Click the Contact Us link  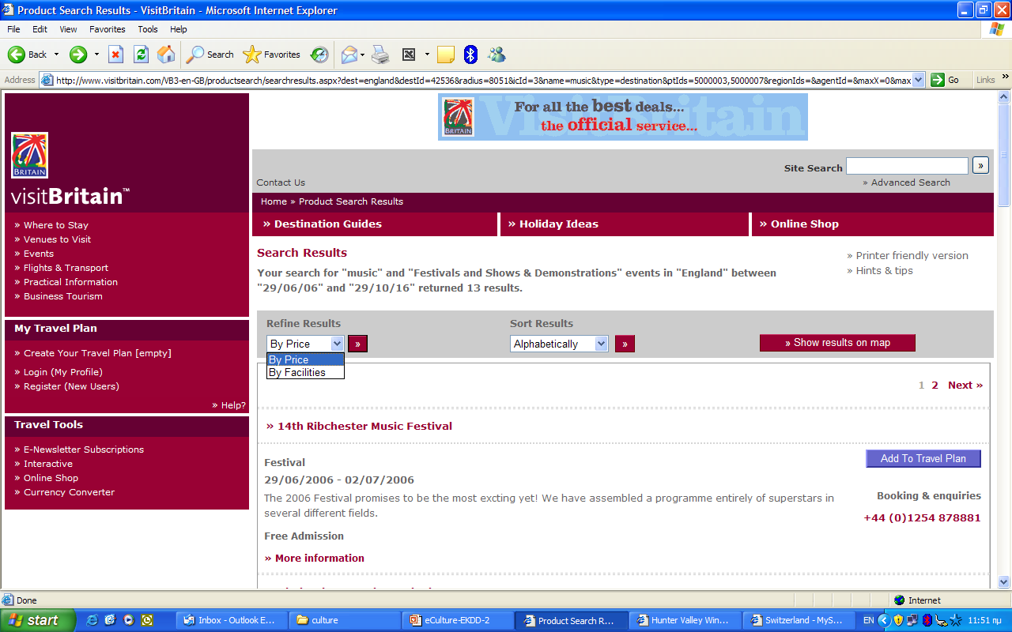281,182
